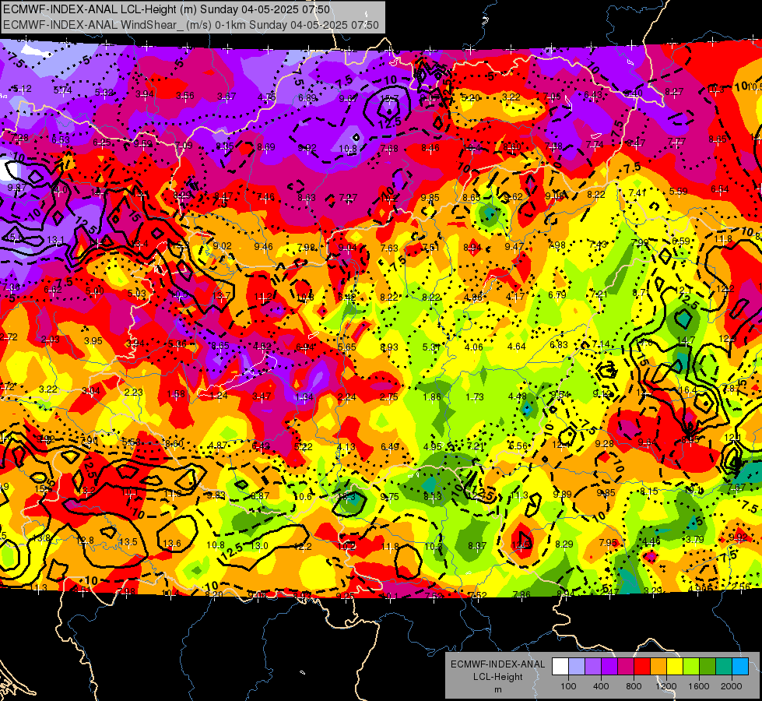Image resolution: width=762 pixels, height=701 pixels.
Task: Click the grid value 5.12
Action: click(23, 89)
